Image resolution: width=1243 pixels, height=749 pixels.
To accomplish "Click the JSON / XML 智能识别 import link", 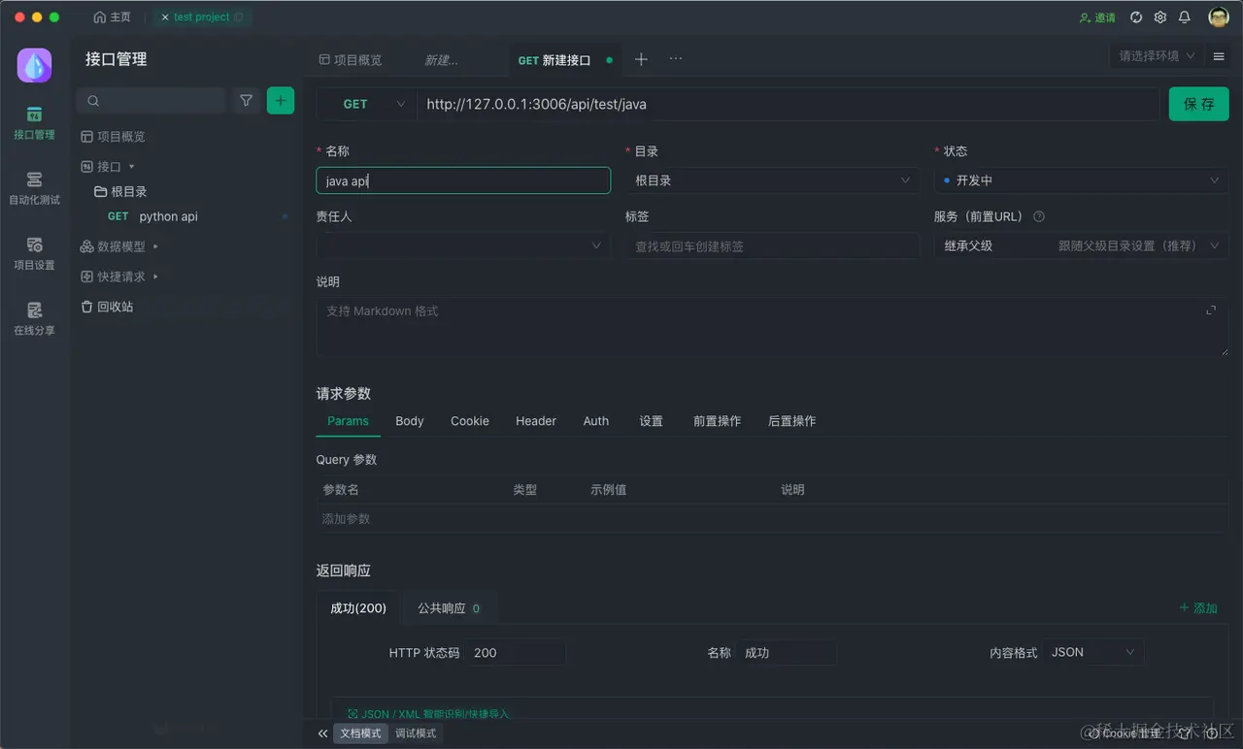I will point(428,714).
